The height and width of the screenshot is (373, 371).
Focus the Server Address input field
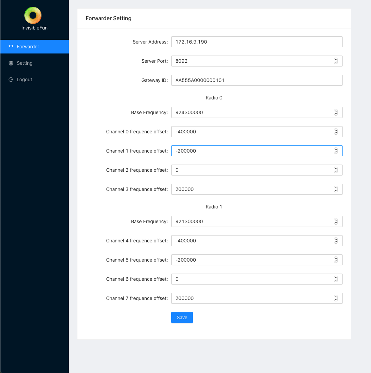click(x=256, y=42)
